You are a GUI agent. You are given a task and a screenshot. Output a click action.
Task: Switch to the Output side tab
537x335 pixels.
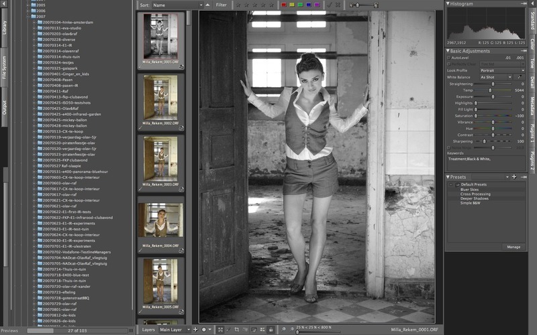5,107
